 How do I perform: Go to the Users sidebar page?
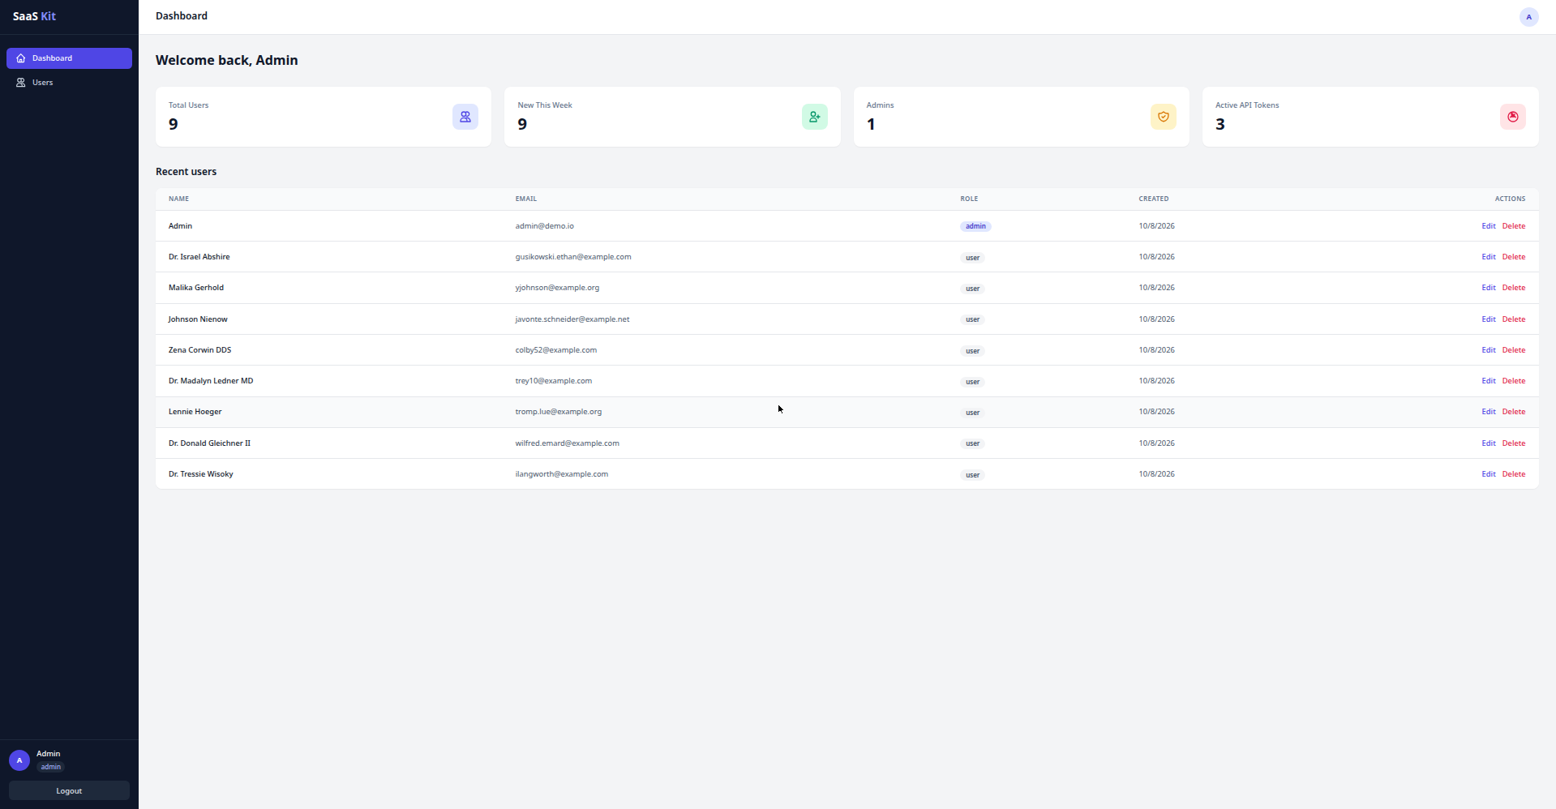(x=69, y=83)
